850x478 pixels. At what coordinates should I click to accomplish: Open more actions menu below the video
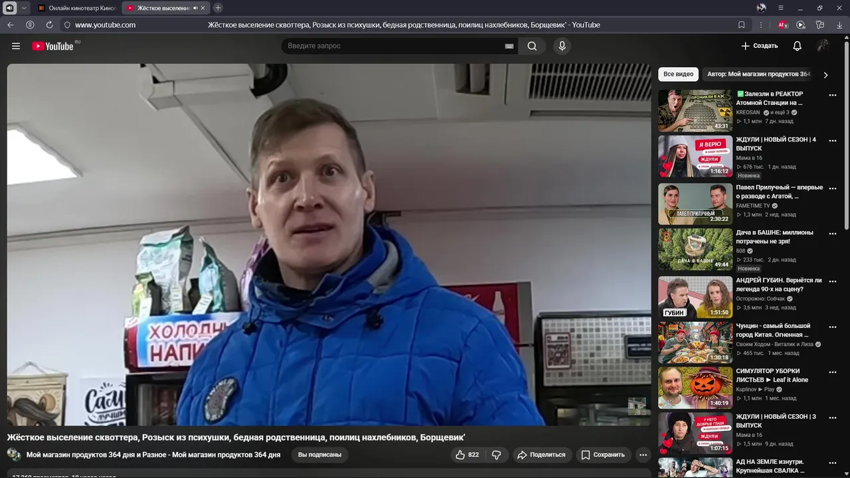(x=642, y=455)
